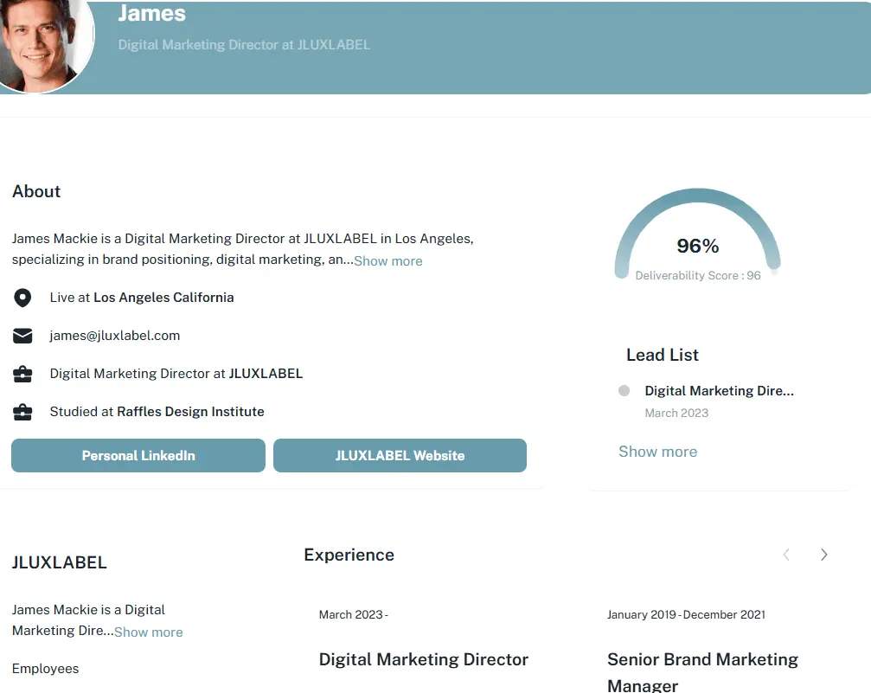Click briefcase icon beside Studied at Raffles
This screenshot has width=871, height=693.
pyautogui.click(x=22, y=413)
